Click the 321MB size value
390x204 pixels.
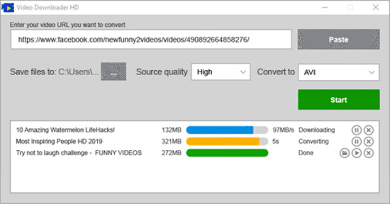pos(171,141)
